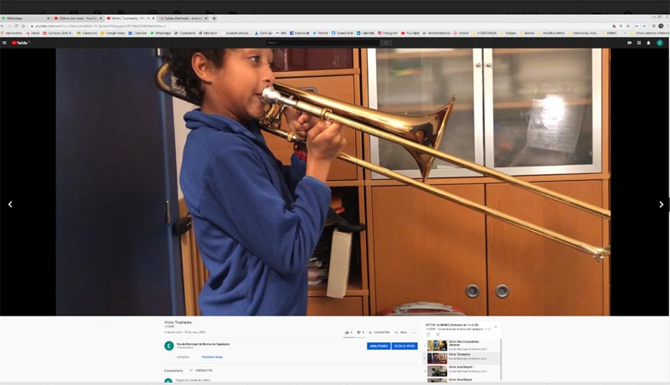Open the account avatar menu in YouTube header
Screen dimensions: 670x385
pyautogui.click(x=660, y=43)
